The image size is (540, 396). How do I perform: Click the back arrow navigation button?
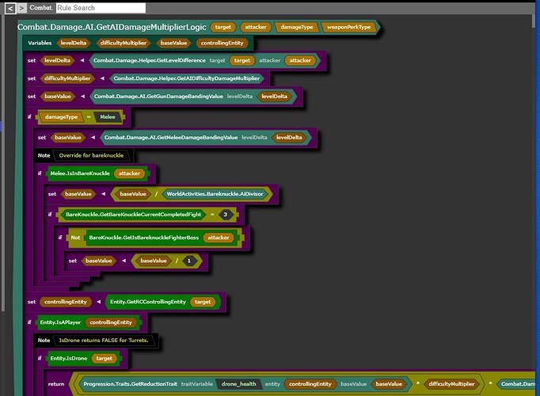9,8
